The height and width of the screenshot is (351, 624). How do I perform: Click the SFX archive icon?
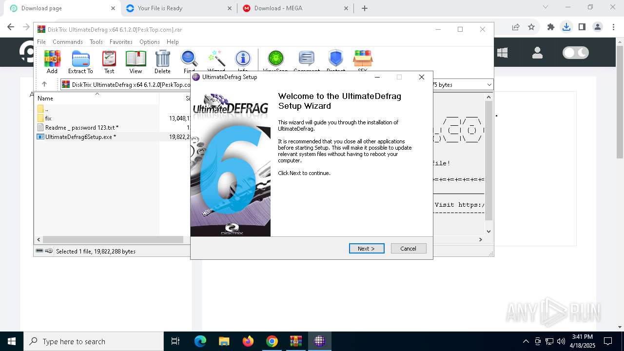[x=363, y=61]
